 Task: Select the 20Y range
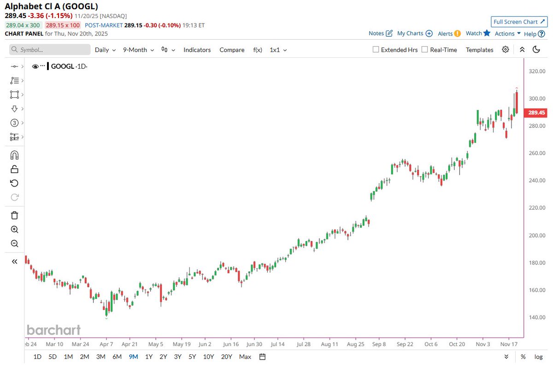[x=227, y=356]
